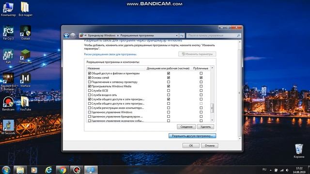Click the Back arrow in the firewall window
The height and width of the screenshot is (174, 310).
(66, 35)
